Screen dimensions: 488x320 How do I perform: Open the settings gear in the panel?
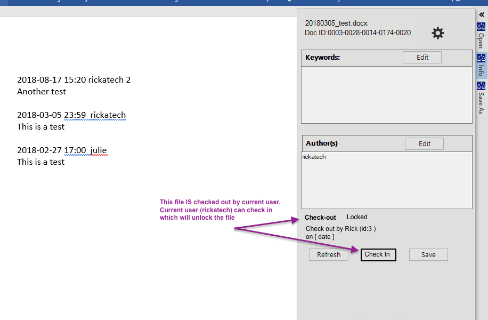point(437,33)
